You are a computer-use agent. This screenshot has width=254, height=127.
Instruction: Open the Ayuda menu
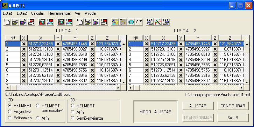pos(90,13)
